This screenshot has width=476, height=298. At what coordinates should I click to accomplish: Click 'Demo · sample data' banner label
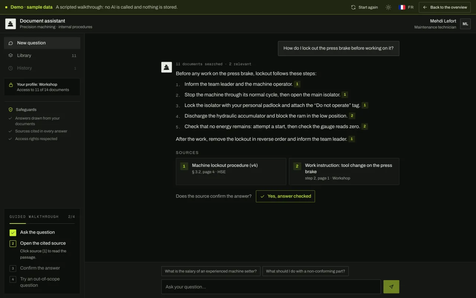point(31,7)
